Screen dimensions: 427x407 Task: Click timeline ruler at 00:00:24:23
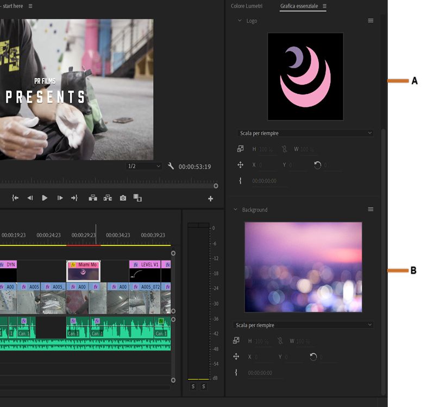tap(48, 235)
